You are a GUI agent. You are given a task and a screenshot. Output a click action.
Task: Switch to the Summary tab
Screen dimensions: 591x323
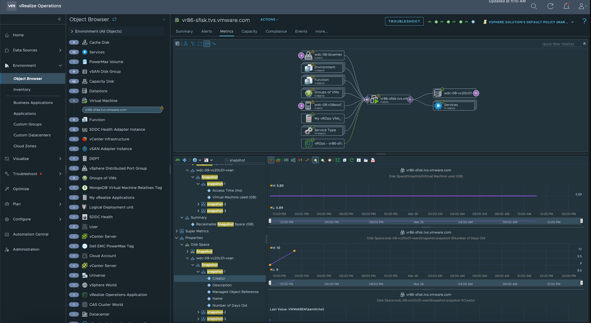[184, 31]
